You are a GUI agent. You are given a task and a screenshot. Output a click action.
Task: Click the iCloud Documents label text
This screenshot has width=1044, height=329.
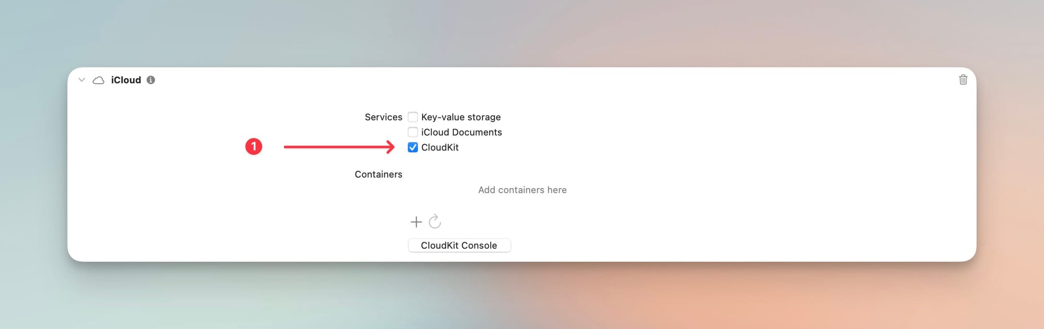(461, 132)
